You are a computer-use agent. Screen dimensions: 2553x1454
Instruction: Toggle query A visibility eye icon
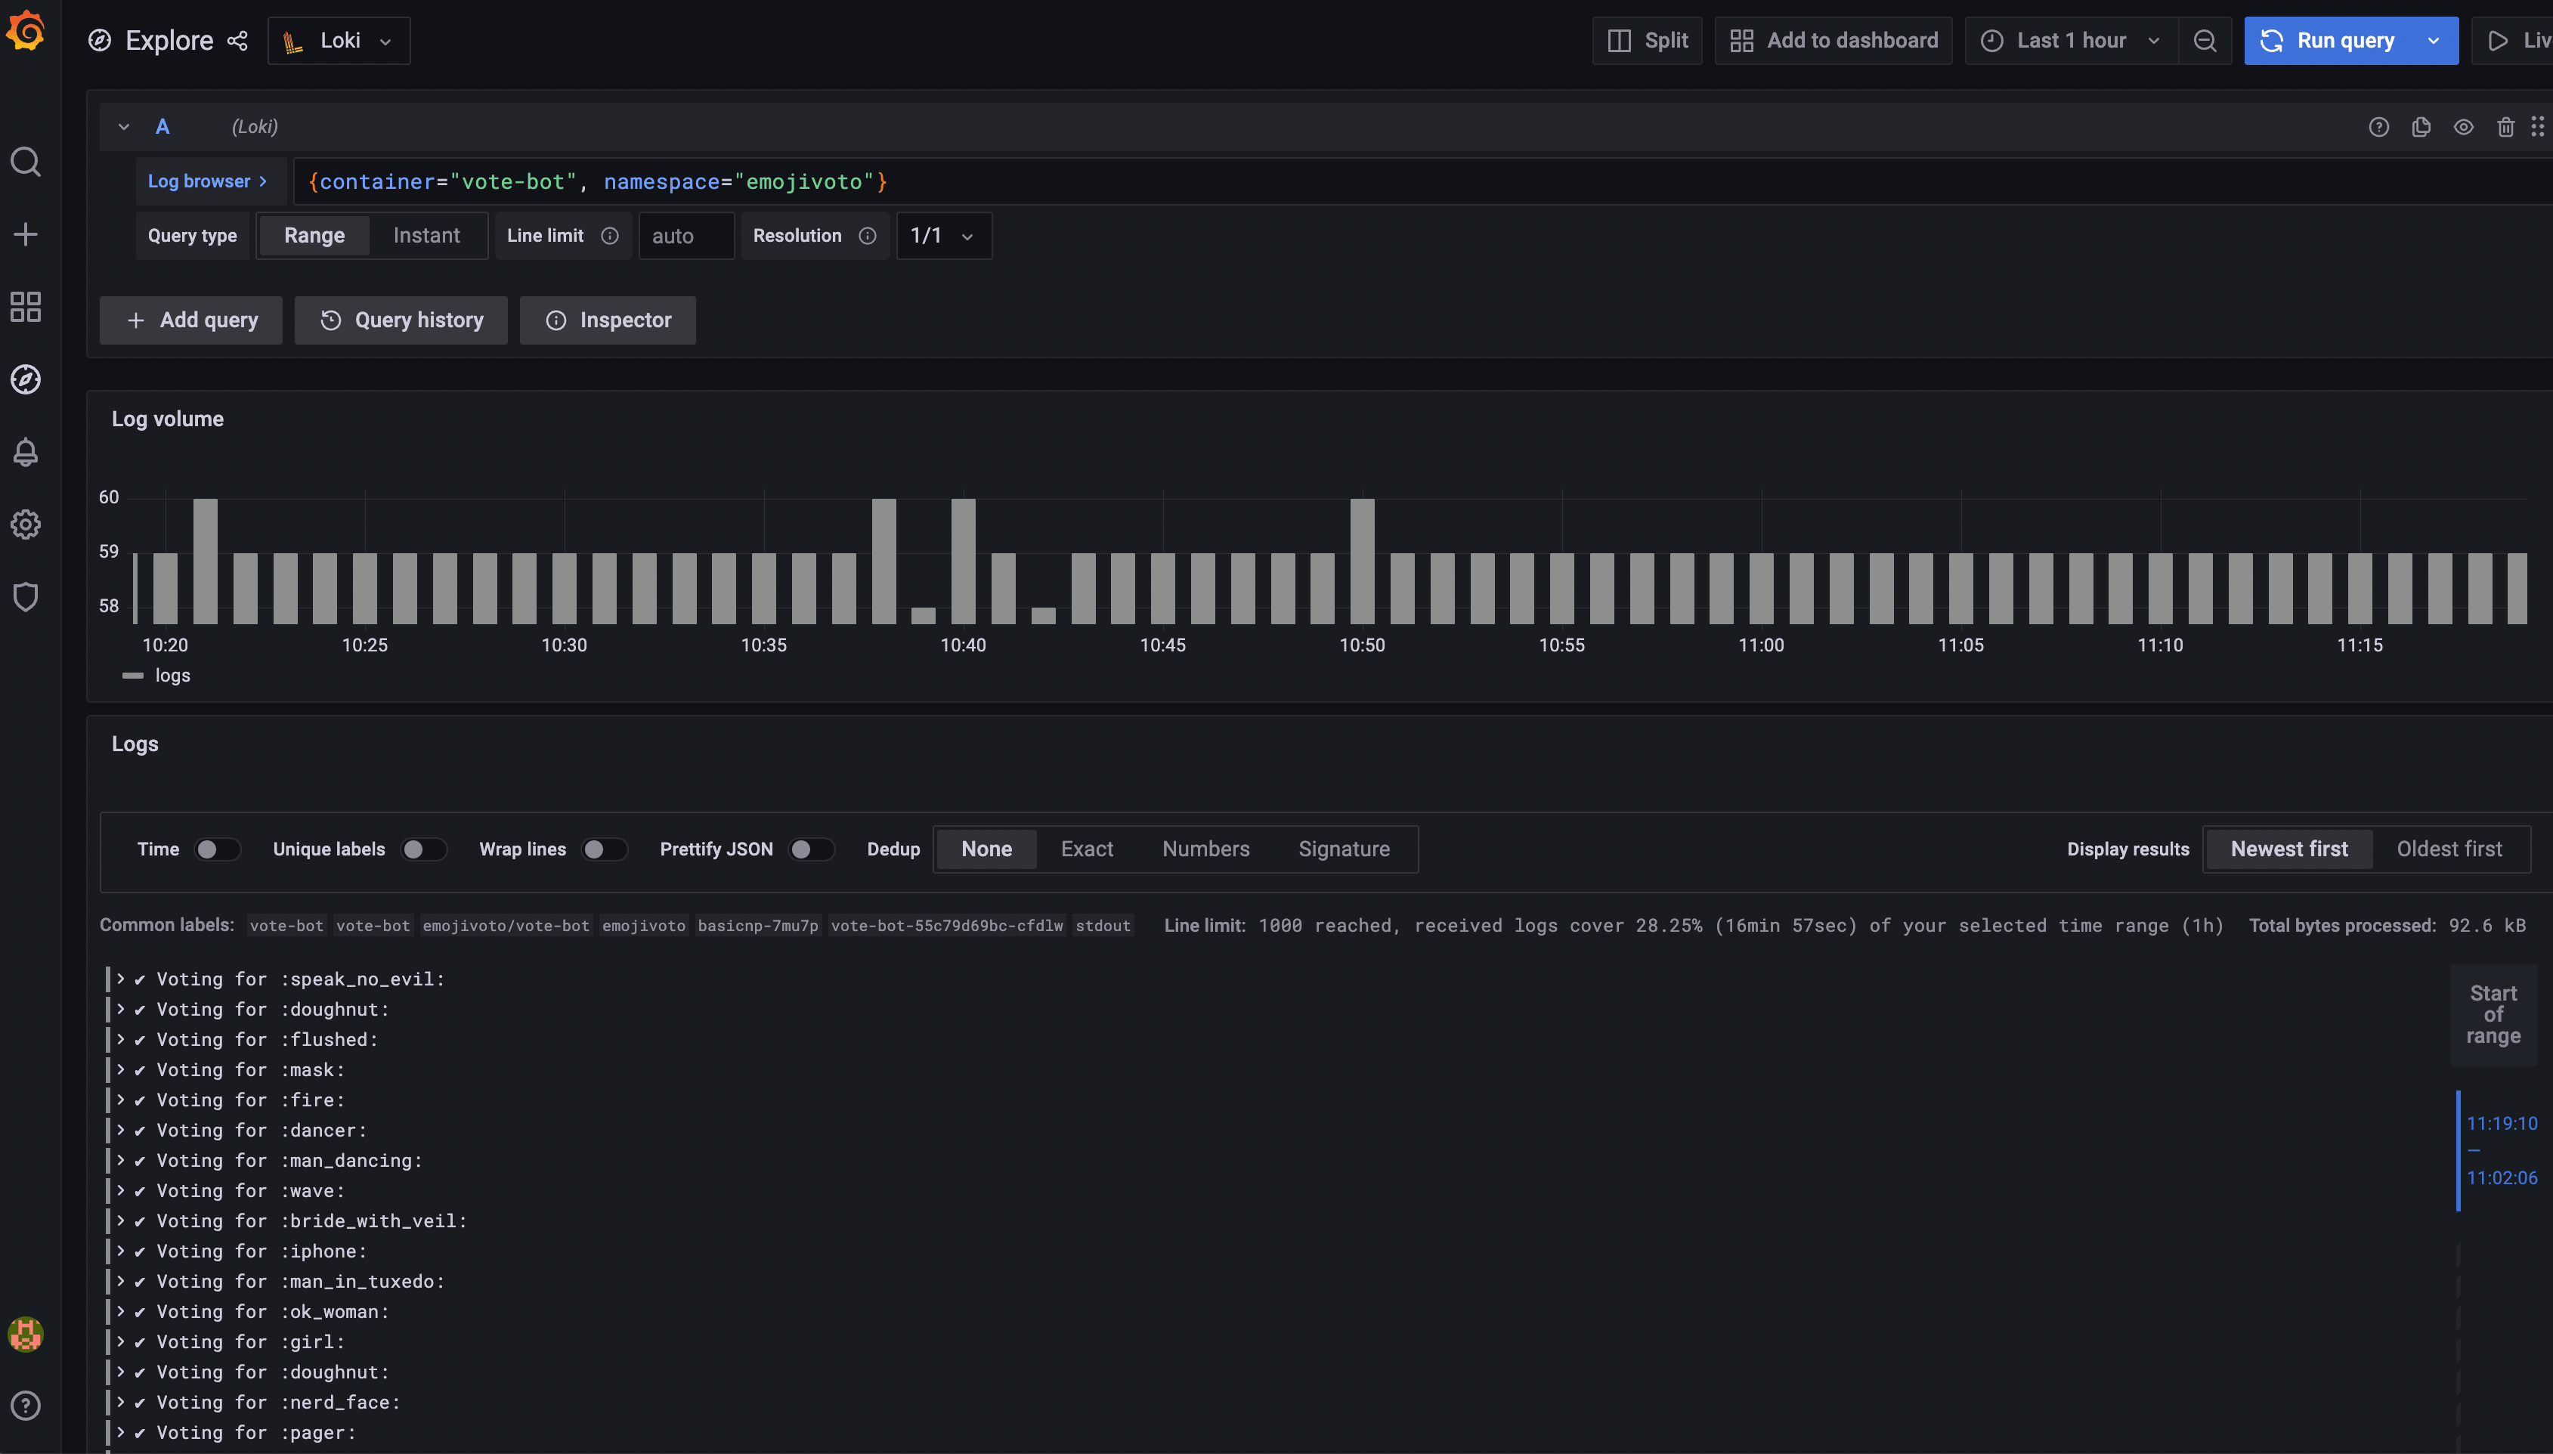point(2464,127)
